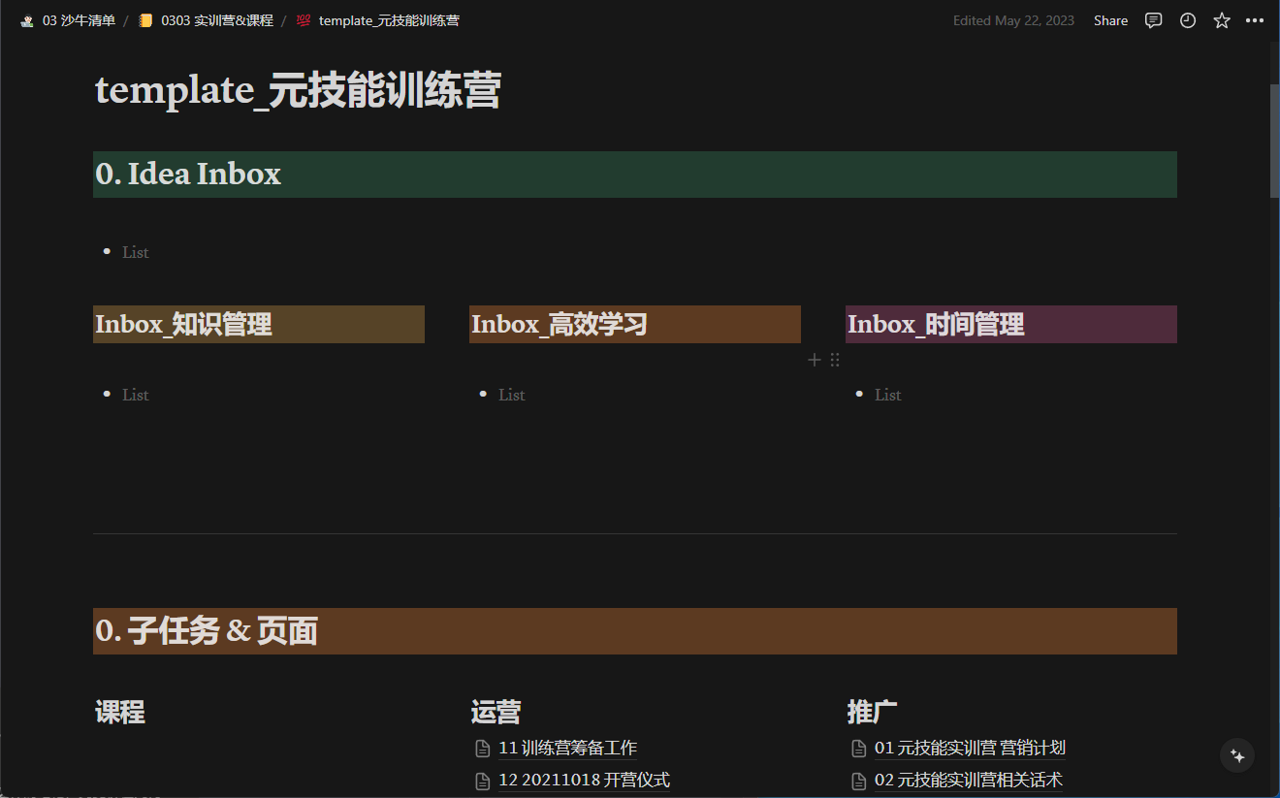Open the three-dot page options menu
This screenshot has height=798, width=1280.
1255,20
